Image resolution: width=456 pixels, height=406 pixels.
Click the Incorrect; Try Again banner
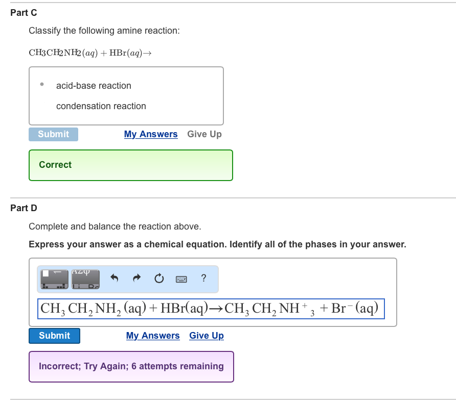[x=131, y=366]
